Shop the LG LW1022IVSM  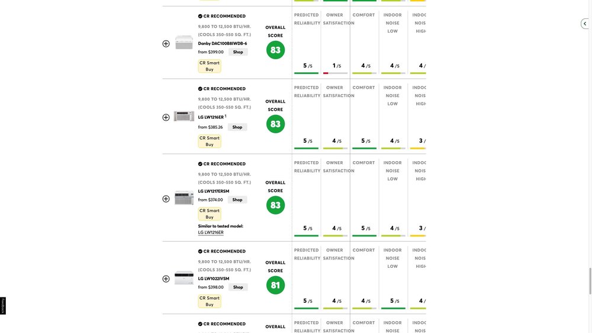(238, 287)
